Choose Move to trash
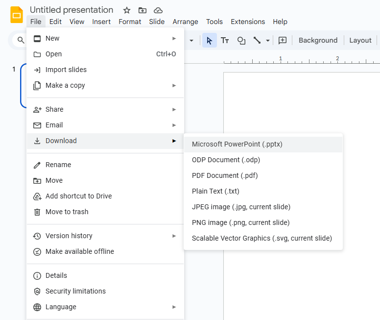380x320 pixels. click(105, 212)
